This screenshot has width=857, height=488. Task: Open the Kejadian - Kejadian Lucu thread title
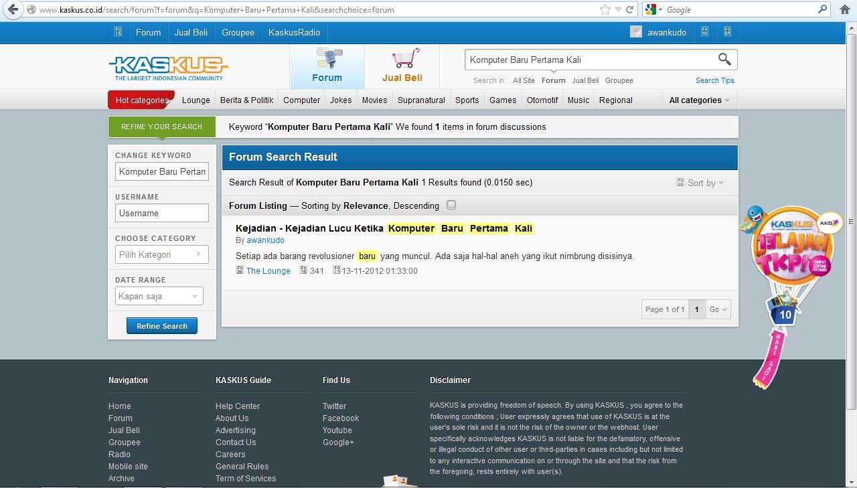pyautogui.click(x=384, y=228)
